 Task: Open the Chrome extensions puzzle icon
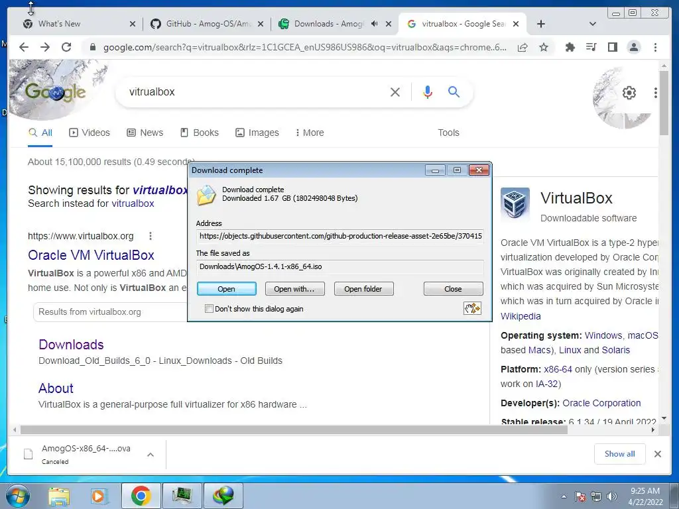570,47
